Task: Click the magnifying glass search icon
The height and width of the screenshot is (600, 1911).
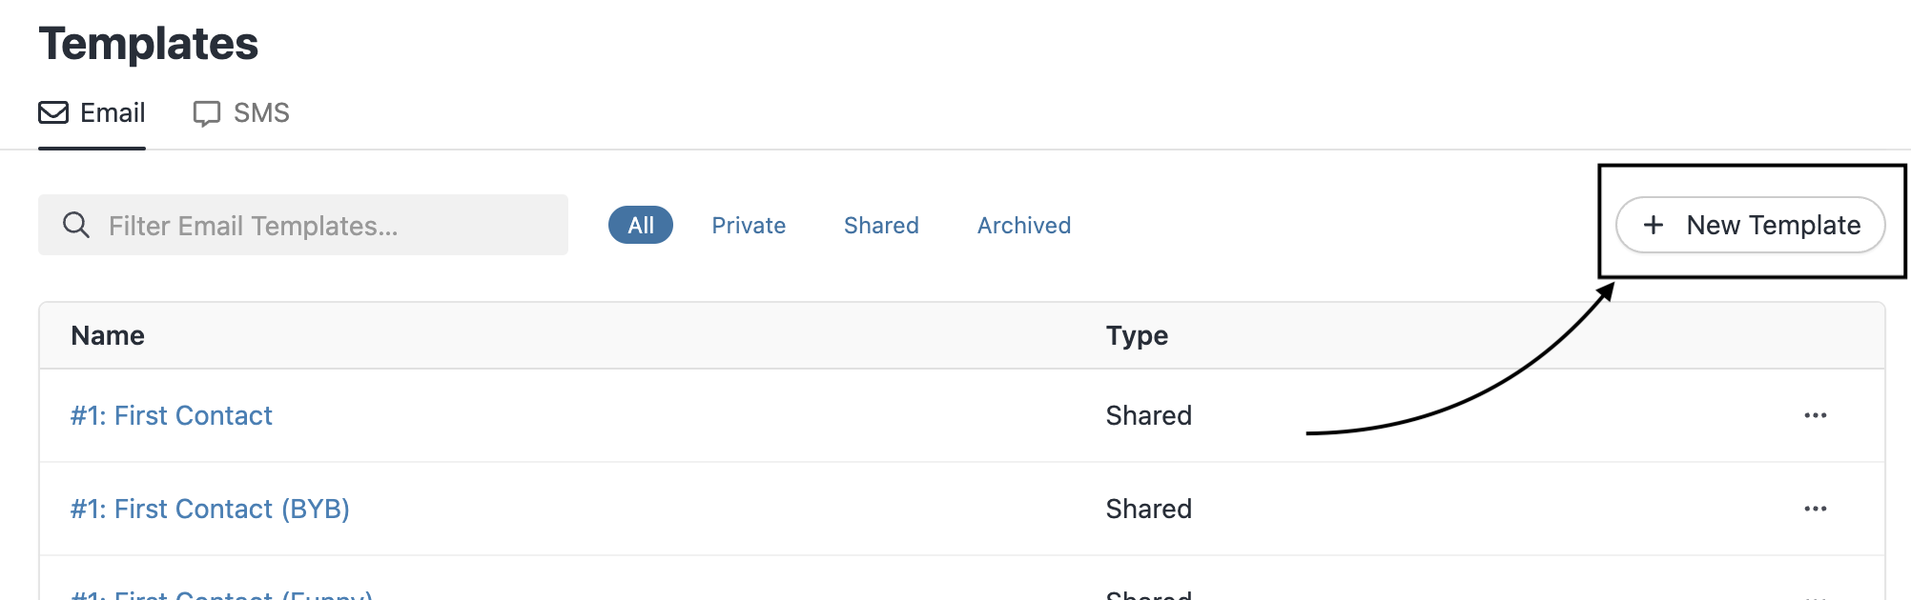Action: (x=76, y=226)
